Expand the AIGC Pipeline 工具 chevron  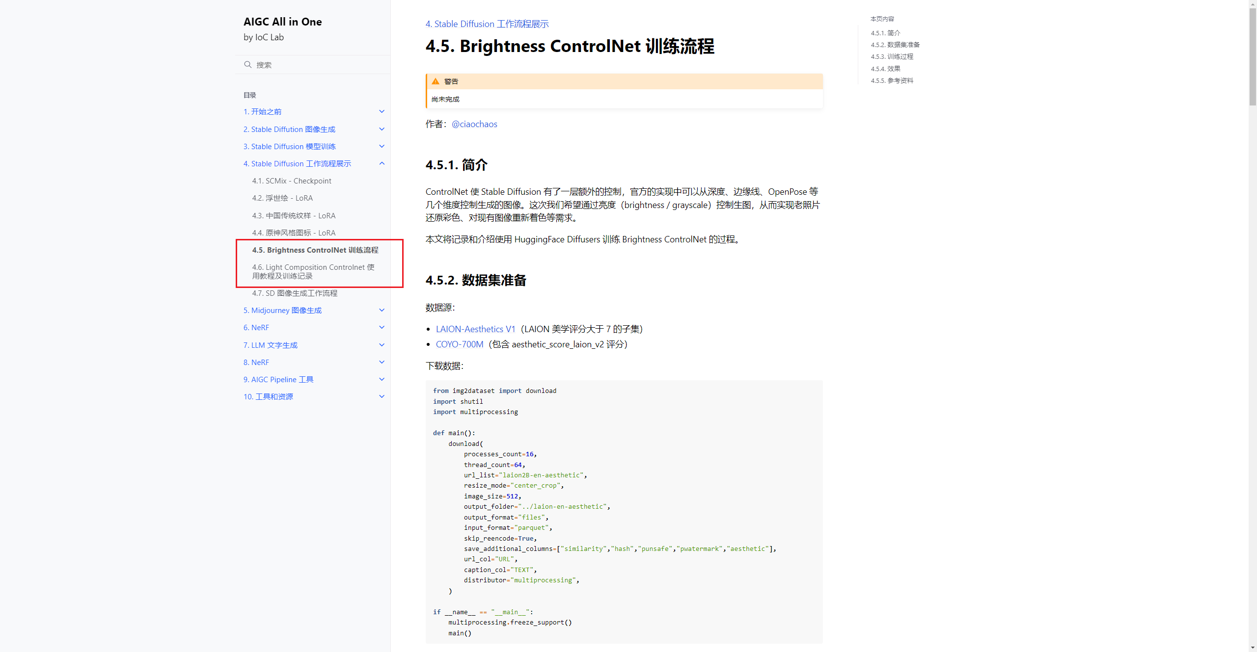tap(382, 379)
